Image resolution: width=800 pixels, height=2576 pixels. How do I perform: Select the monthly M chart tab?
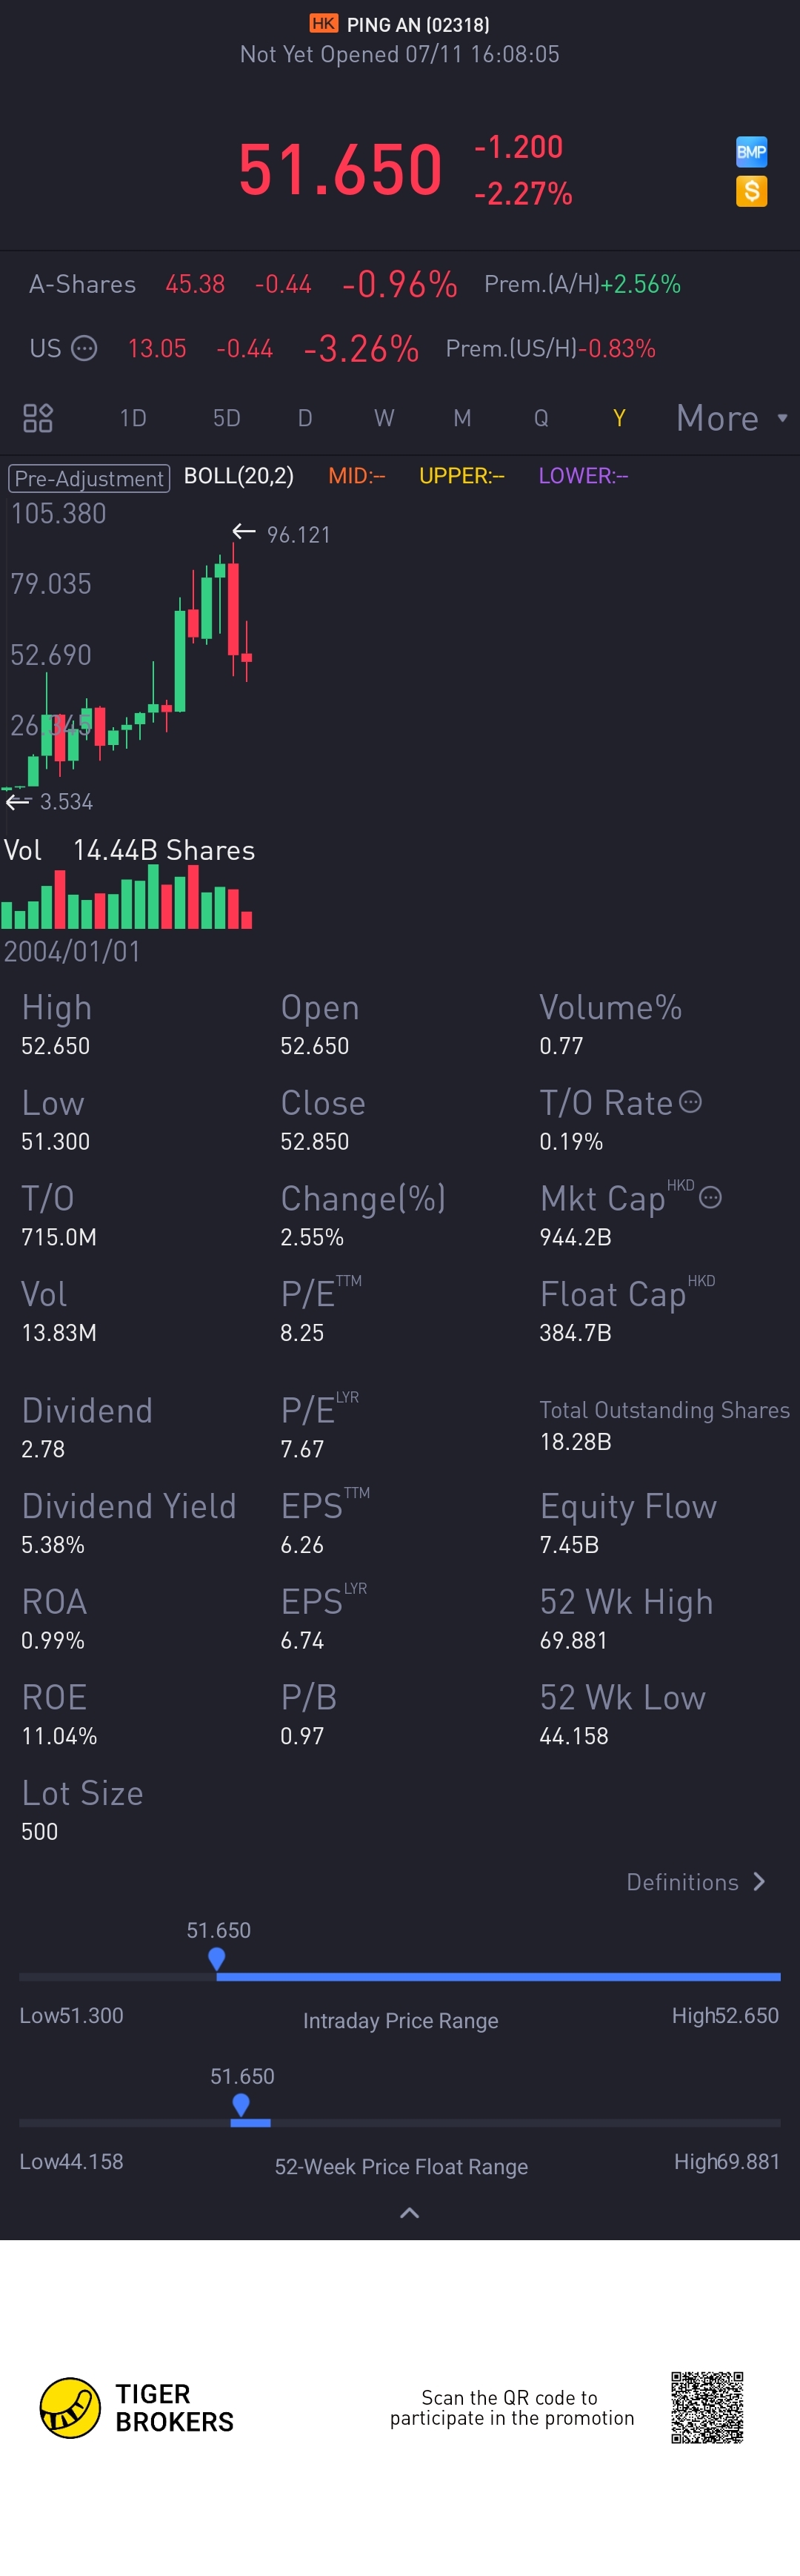pyautogui.click(x=462, y=418)
